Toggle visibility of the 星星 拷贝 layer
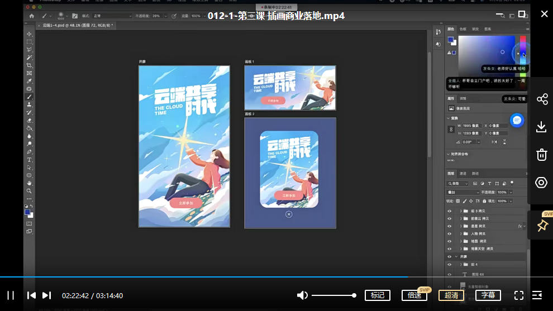This screenshot has width=553, height=311. tap(450, 226)
